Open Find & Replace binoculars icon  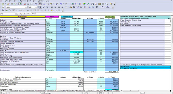click(x=92, y=4)
